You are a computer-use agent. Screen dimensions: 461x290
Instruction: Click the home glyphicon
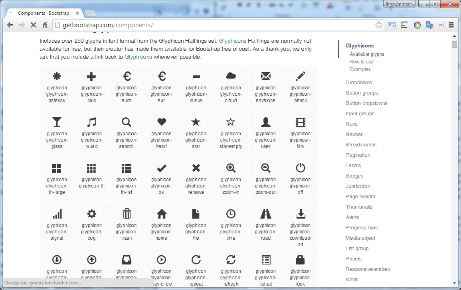pyautogui.click(x=161, y=214)
